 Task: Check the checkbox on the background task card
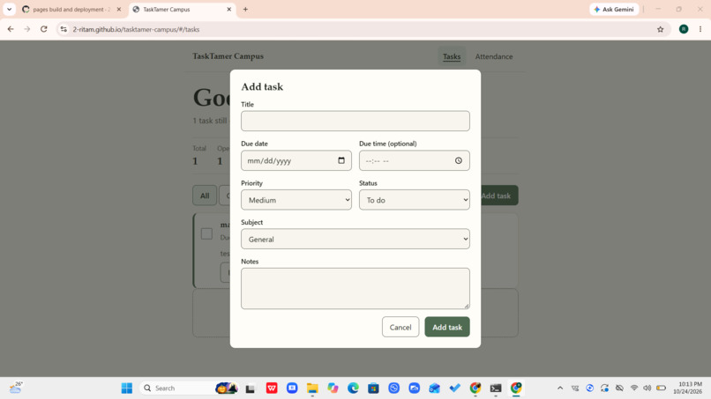(x=206, y=233)
